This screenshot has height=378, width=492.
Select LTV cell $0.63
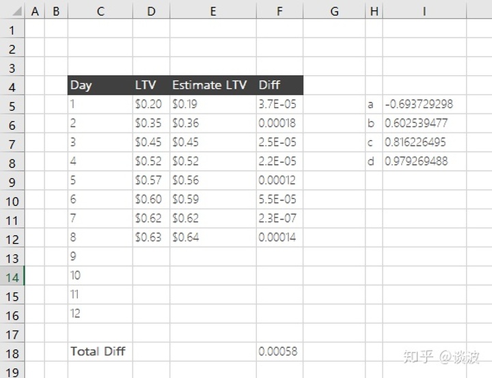(x=151, y=237)
